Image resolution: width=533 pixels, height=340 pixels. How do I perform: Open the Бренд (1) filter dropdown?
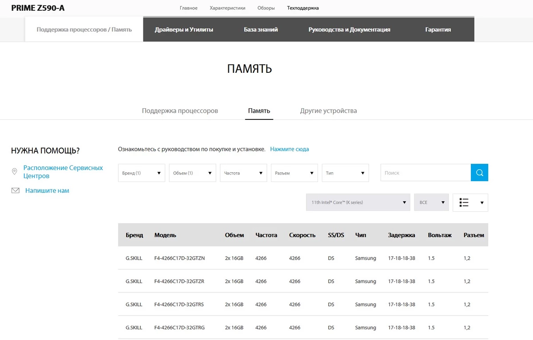(x=142, y=173)
